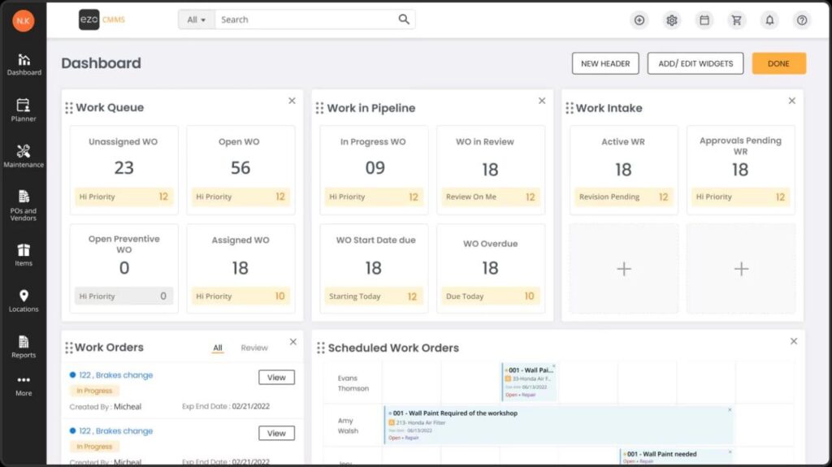The width and height of the screenshot is (832, 467).
Task: Click the ADD/ EDIT WIDGETS button
Action: 695,63
